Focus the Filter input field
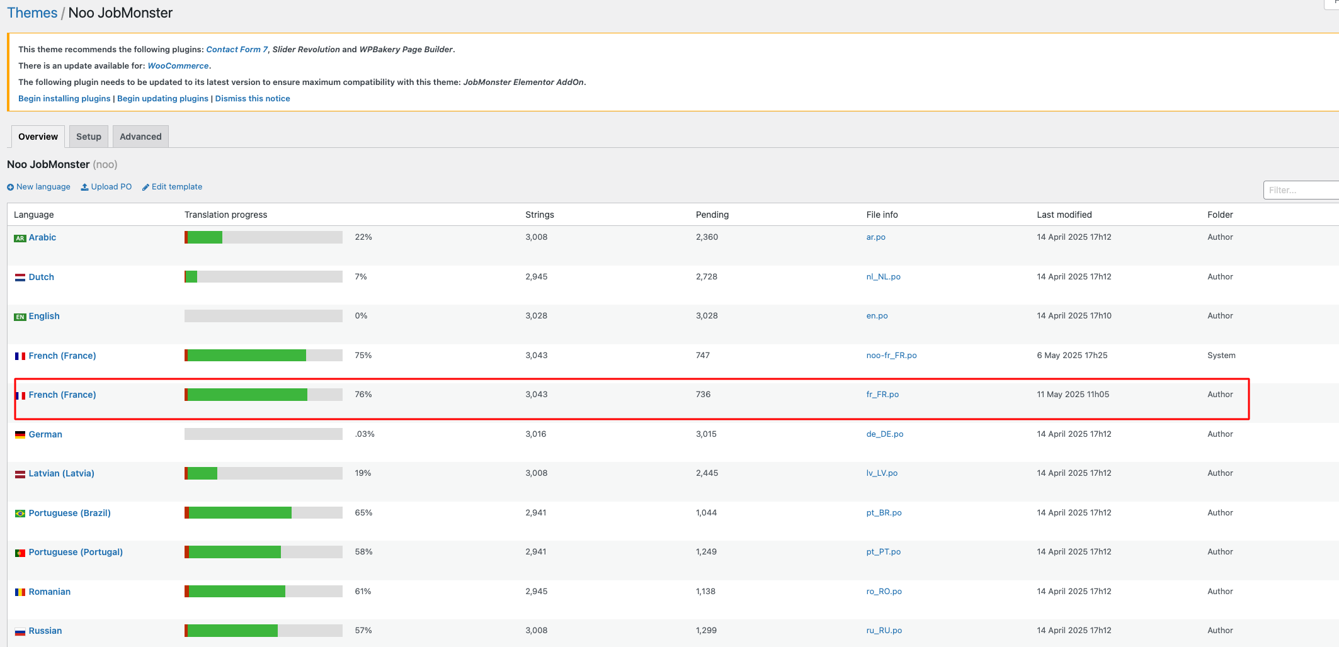 [1301, 190]
